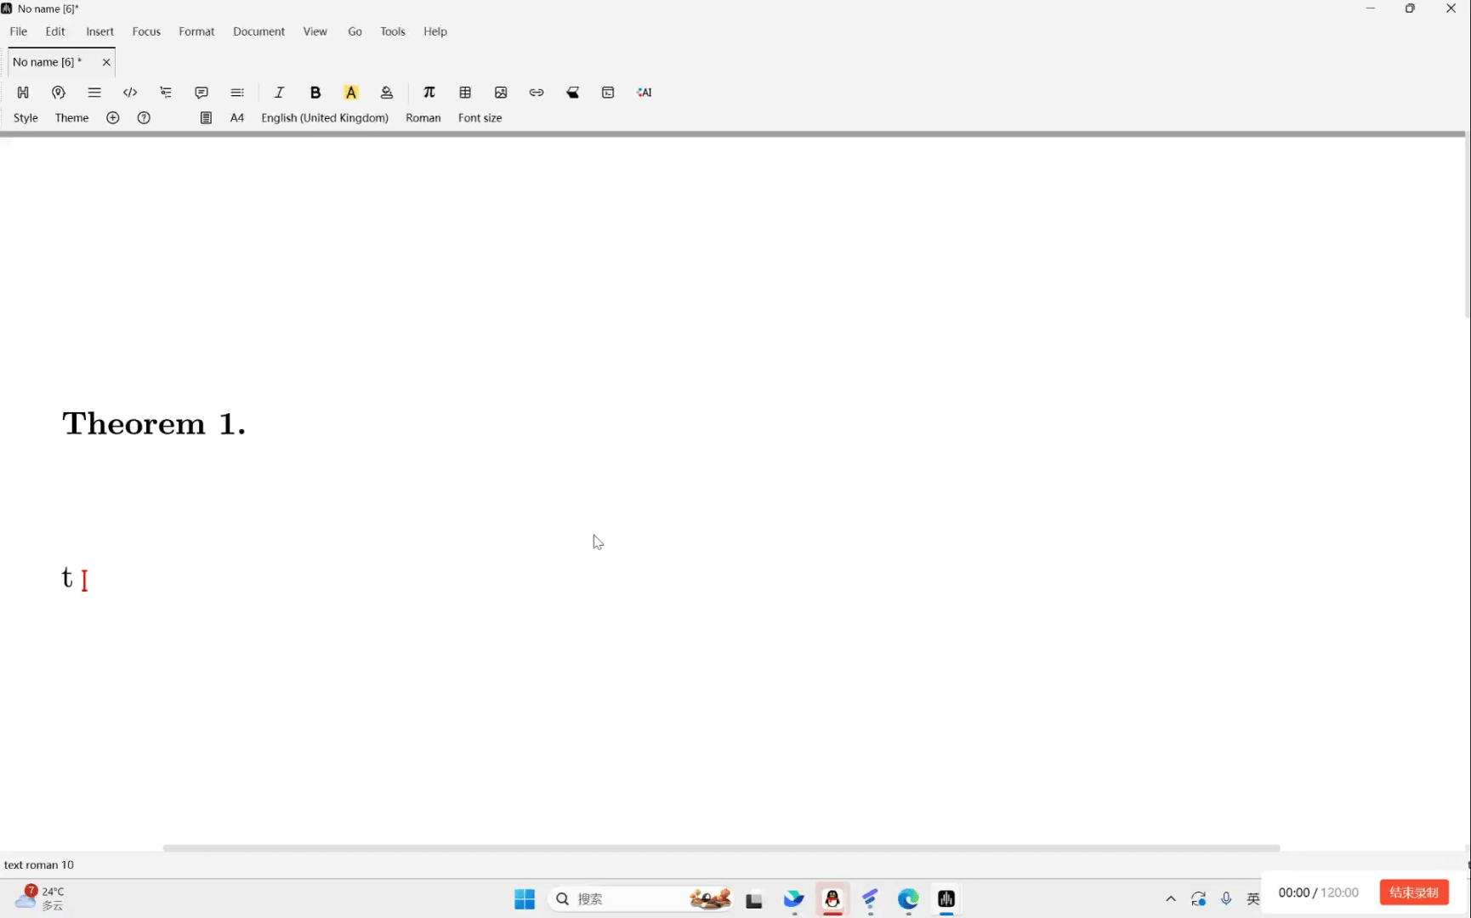The width and height of the screenshot is (1471, 918).
Task: Click the red 结束录制 stop recording button
Action: (x=1413, y=892)
